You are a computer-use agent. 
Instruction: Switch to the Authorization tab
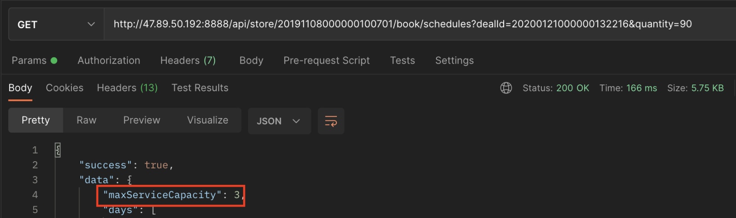click(109, 60)
